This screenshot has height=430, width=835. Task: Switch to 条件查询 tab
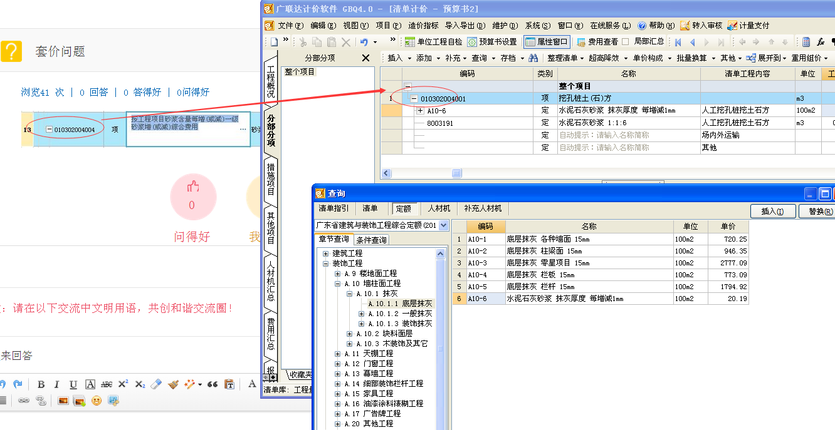[x=372, y=239]
